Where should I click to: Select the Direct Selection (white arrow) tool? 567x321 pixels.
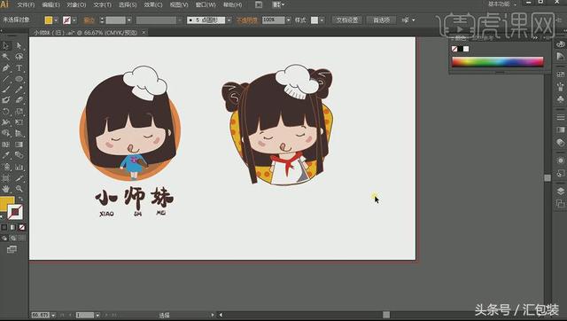point(19,45)
